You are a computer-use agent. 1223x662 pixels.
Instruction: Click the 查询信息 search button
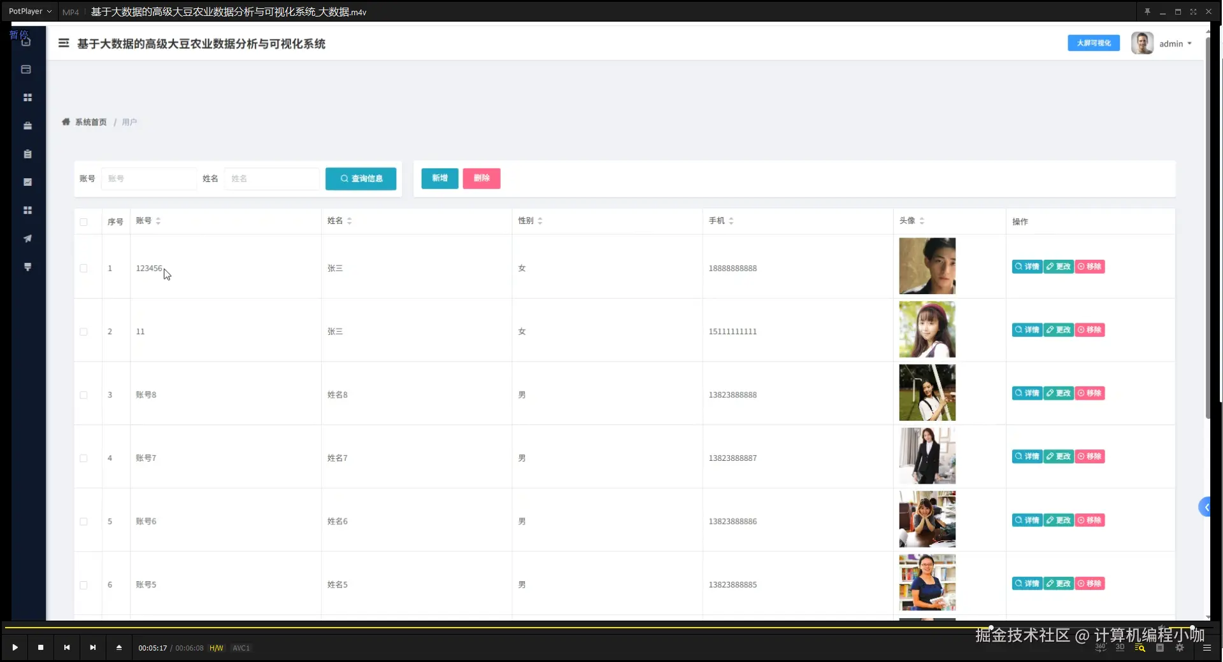(x=361, y=178)
